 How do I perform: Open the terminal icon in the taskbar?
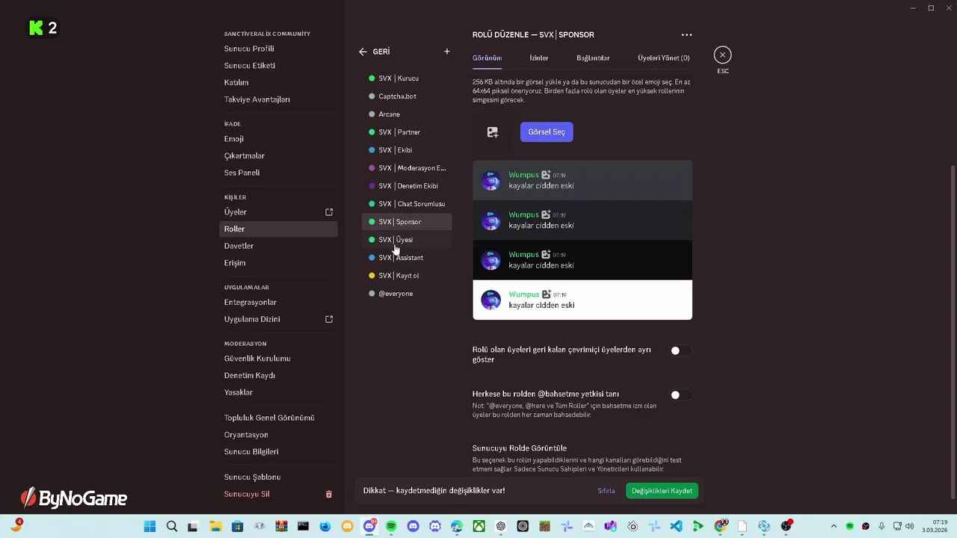coord(304,526)
